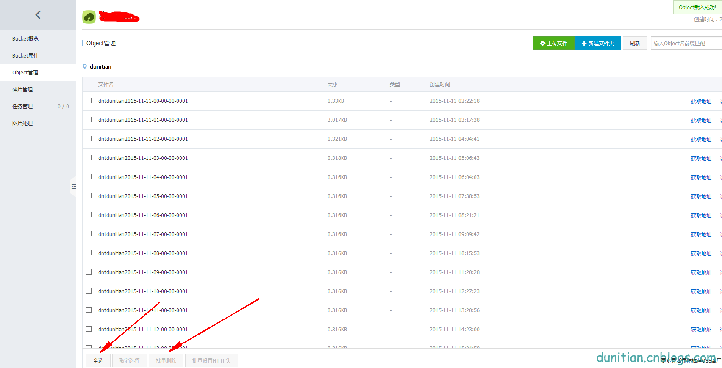Check the box for dntdunitian2015-11-11-01-00-00-0001
This screenshot has width=722, height=368.
(x=89, y=120)
